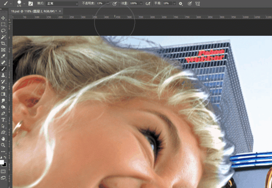
Task: Open the brush preset picker dropdown
Action: click(23, 3)
